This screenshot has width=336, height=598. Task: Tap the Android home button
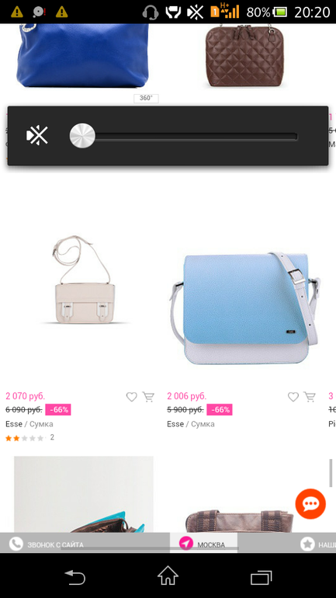pyautogui.click(x=168, y=575)
